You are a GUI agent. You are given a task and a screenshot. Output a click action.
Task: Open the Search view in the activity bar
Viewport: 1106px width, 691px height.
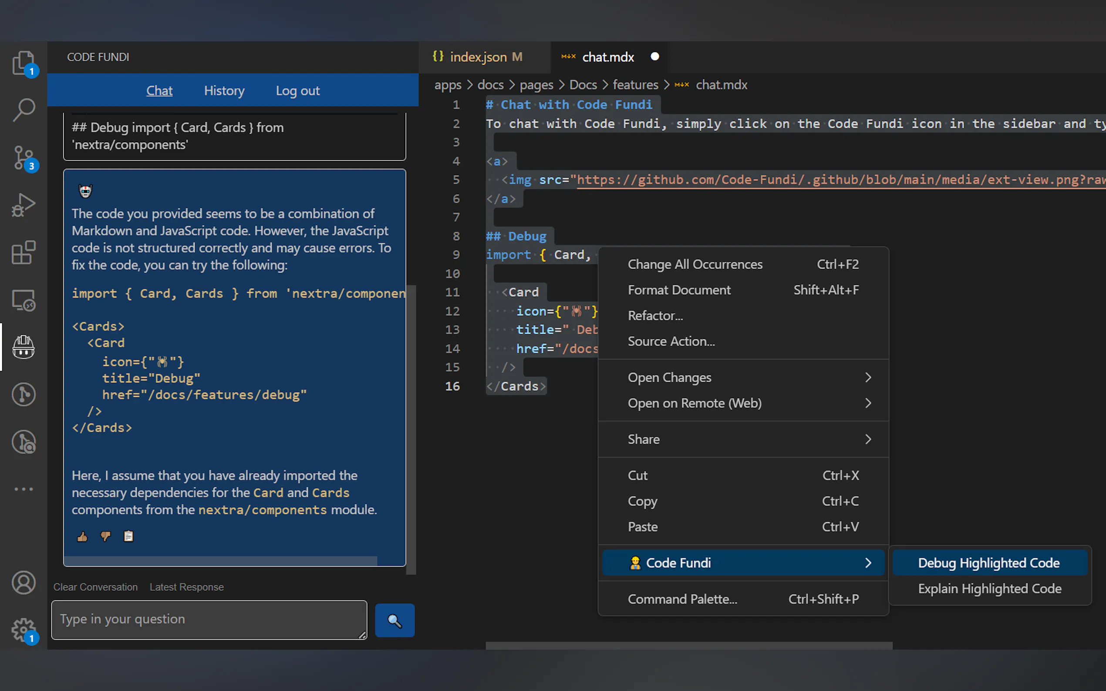[x=24, y=110]
